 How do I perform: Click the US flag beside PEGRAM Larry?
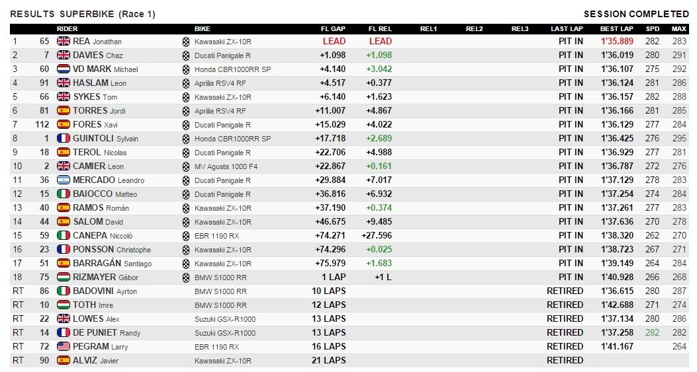click(64, 346)
